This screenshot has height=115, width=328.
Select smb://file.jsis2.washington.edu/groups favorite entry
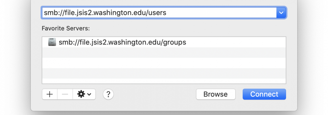pos(164,42)
